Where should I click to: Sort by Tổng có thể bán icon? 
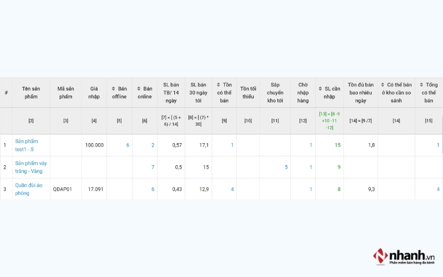click(421, 85)
